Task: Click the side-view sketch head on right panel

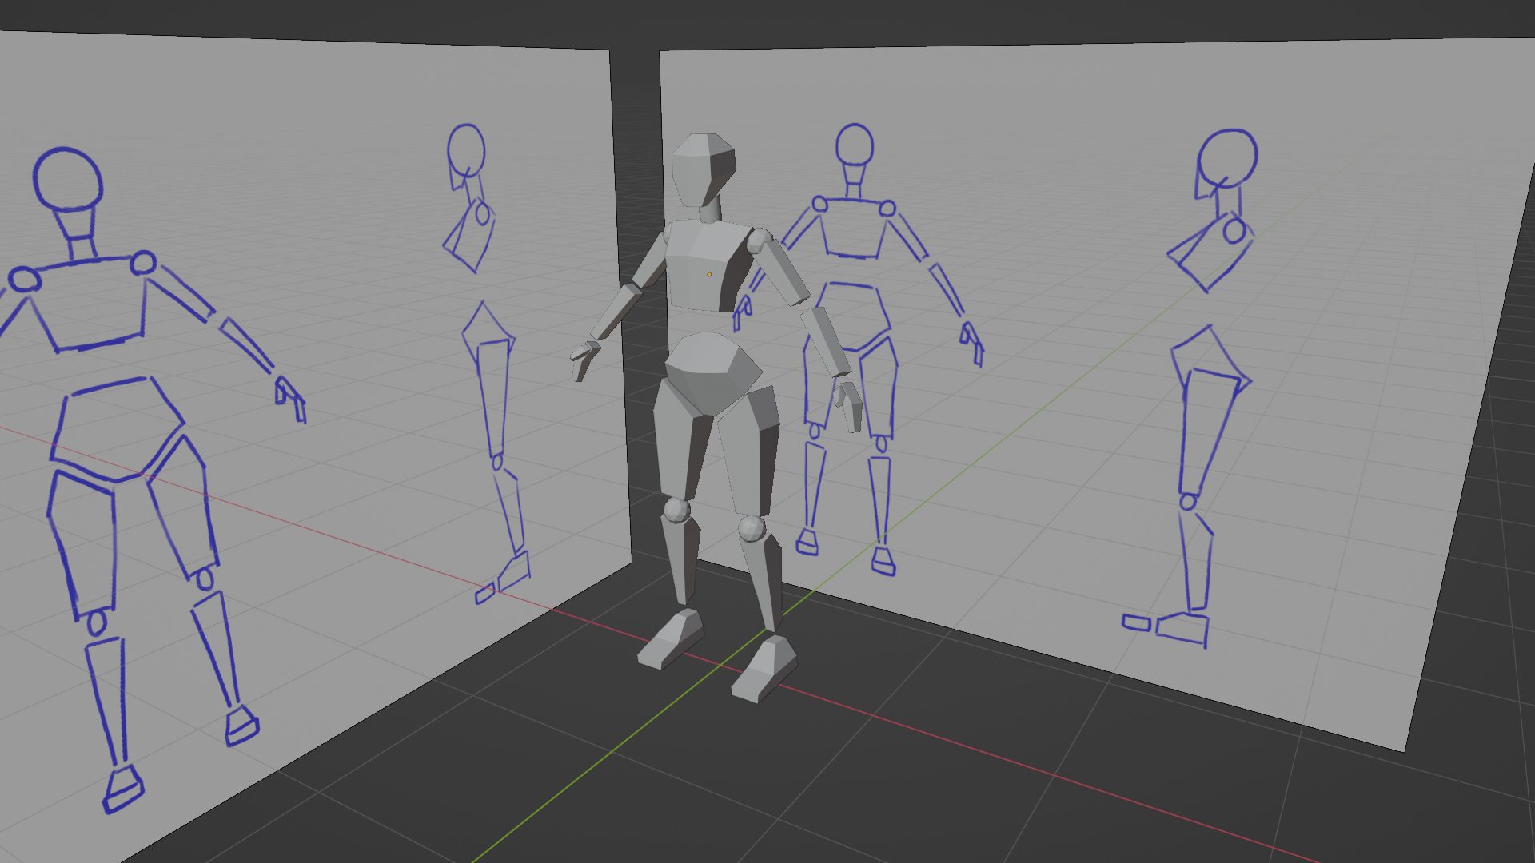Action: (1227, 160)
